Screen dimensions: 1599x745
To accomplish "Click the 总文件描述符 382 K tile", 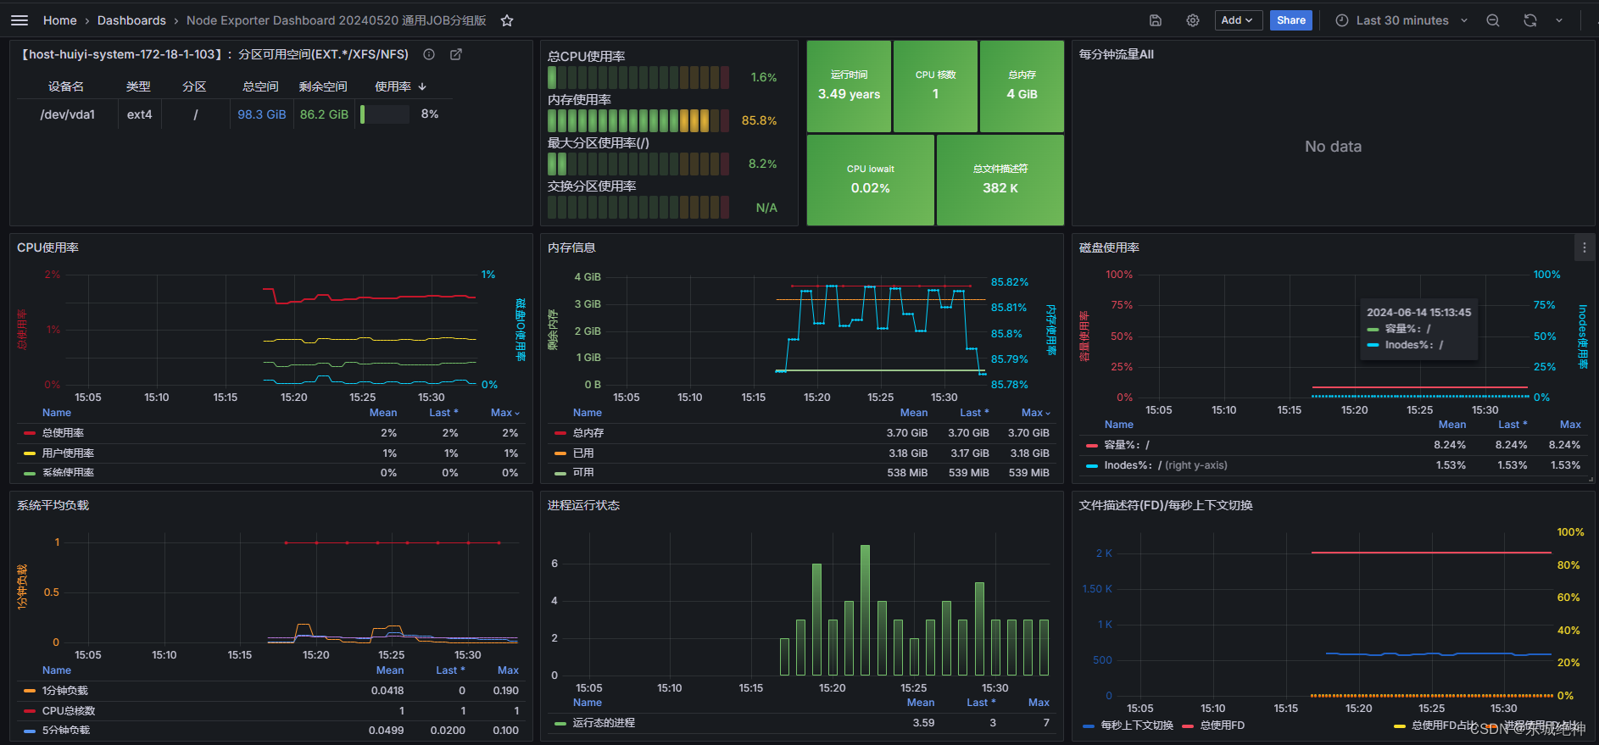I will coord(1000,180).
